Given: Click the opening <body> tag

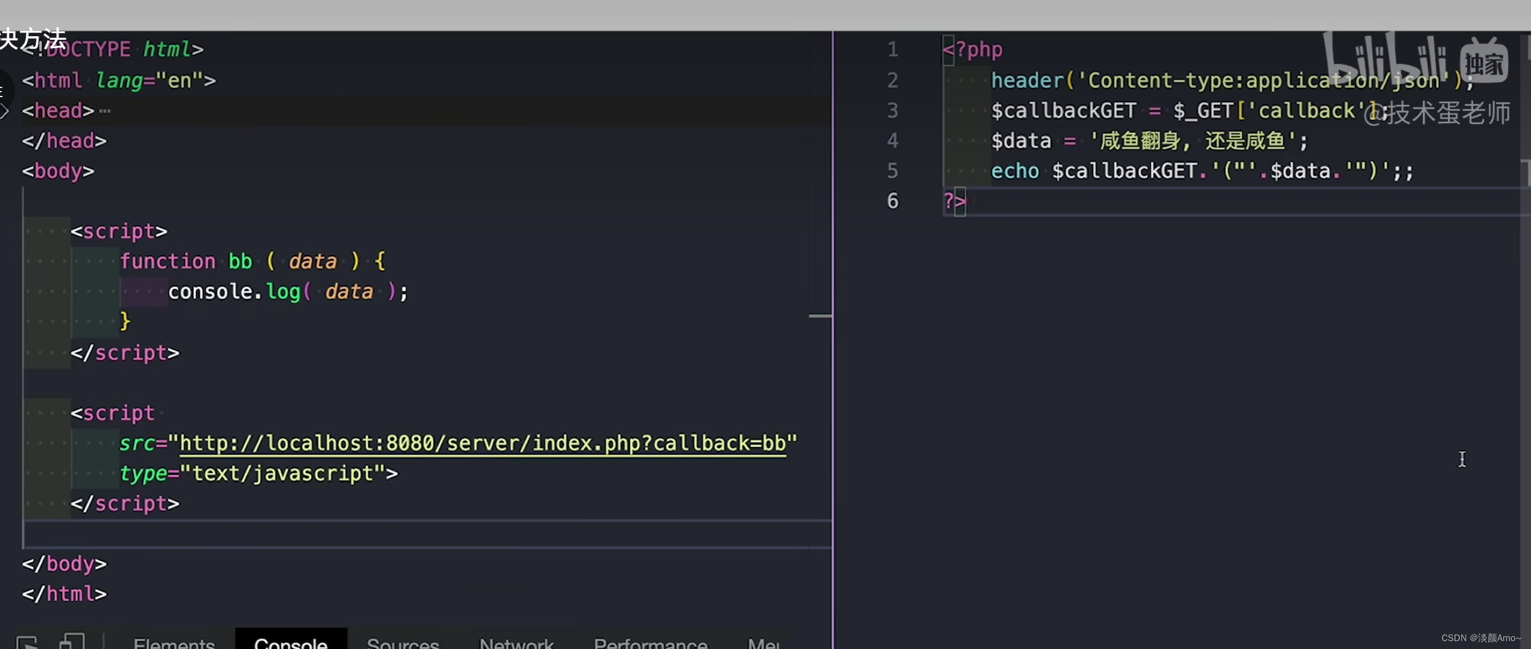Looking at the screenshot, I should (x=58, y=171).
